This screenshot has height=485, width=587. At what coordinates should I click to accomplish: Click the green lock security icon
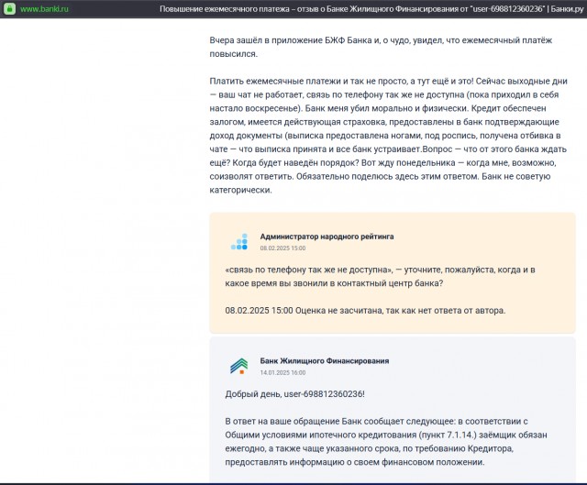[9, 8]
